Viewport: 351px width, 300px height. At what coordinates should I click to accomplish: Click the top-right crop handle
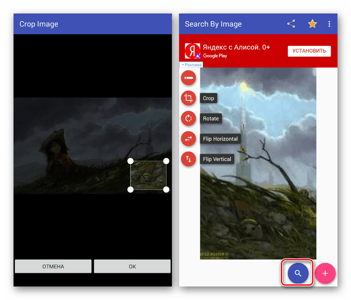[x=166, y=161]
